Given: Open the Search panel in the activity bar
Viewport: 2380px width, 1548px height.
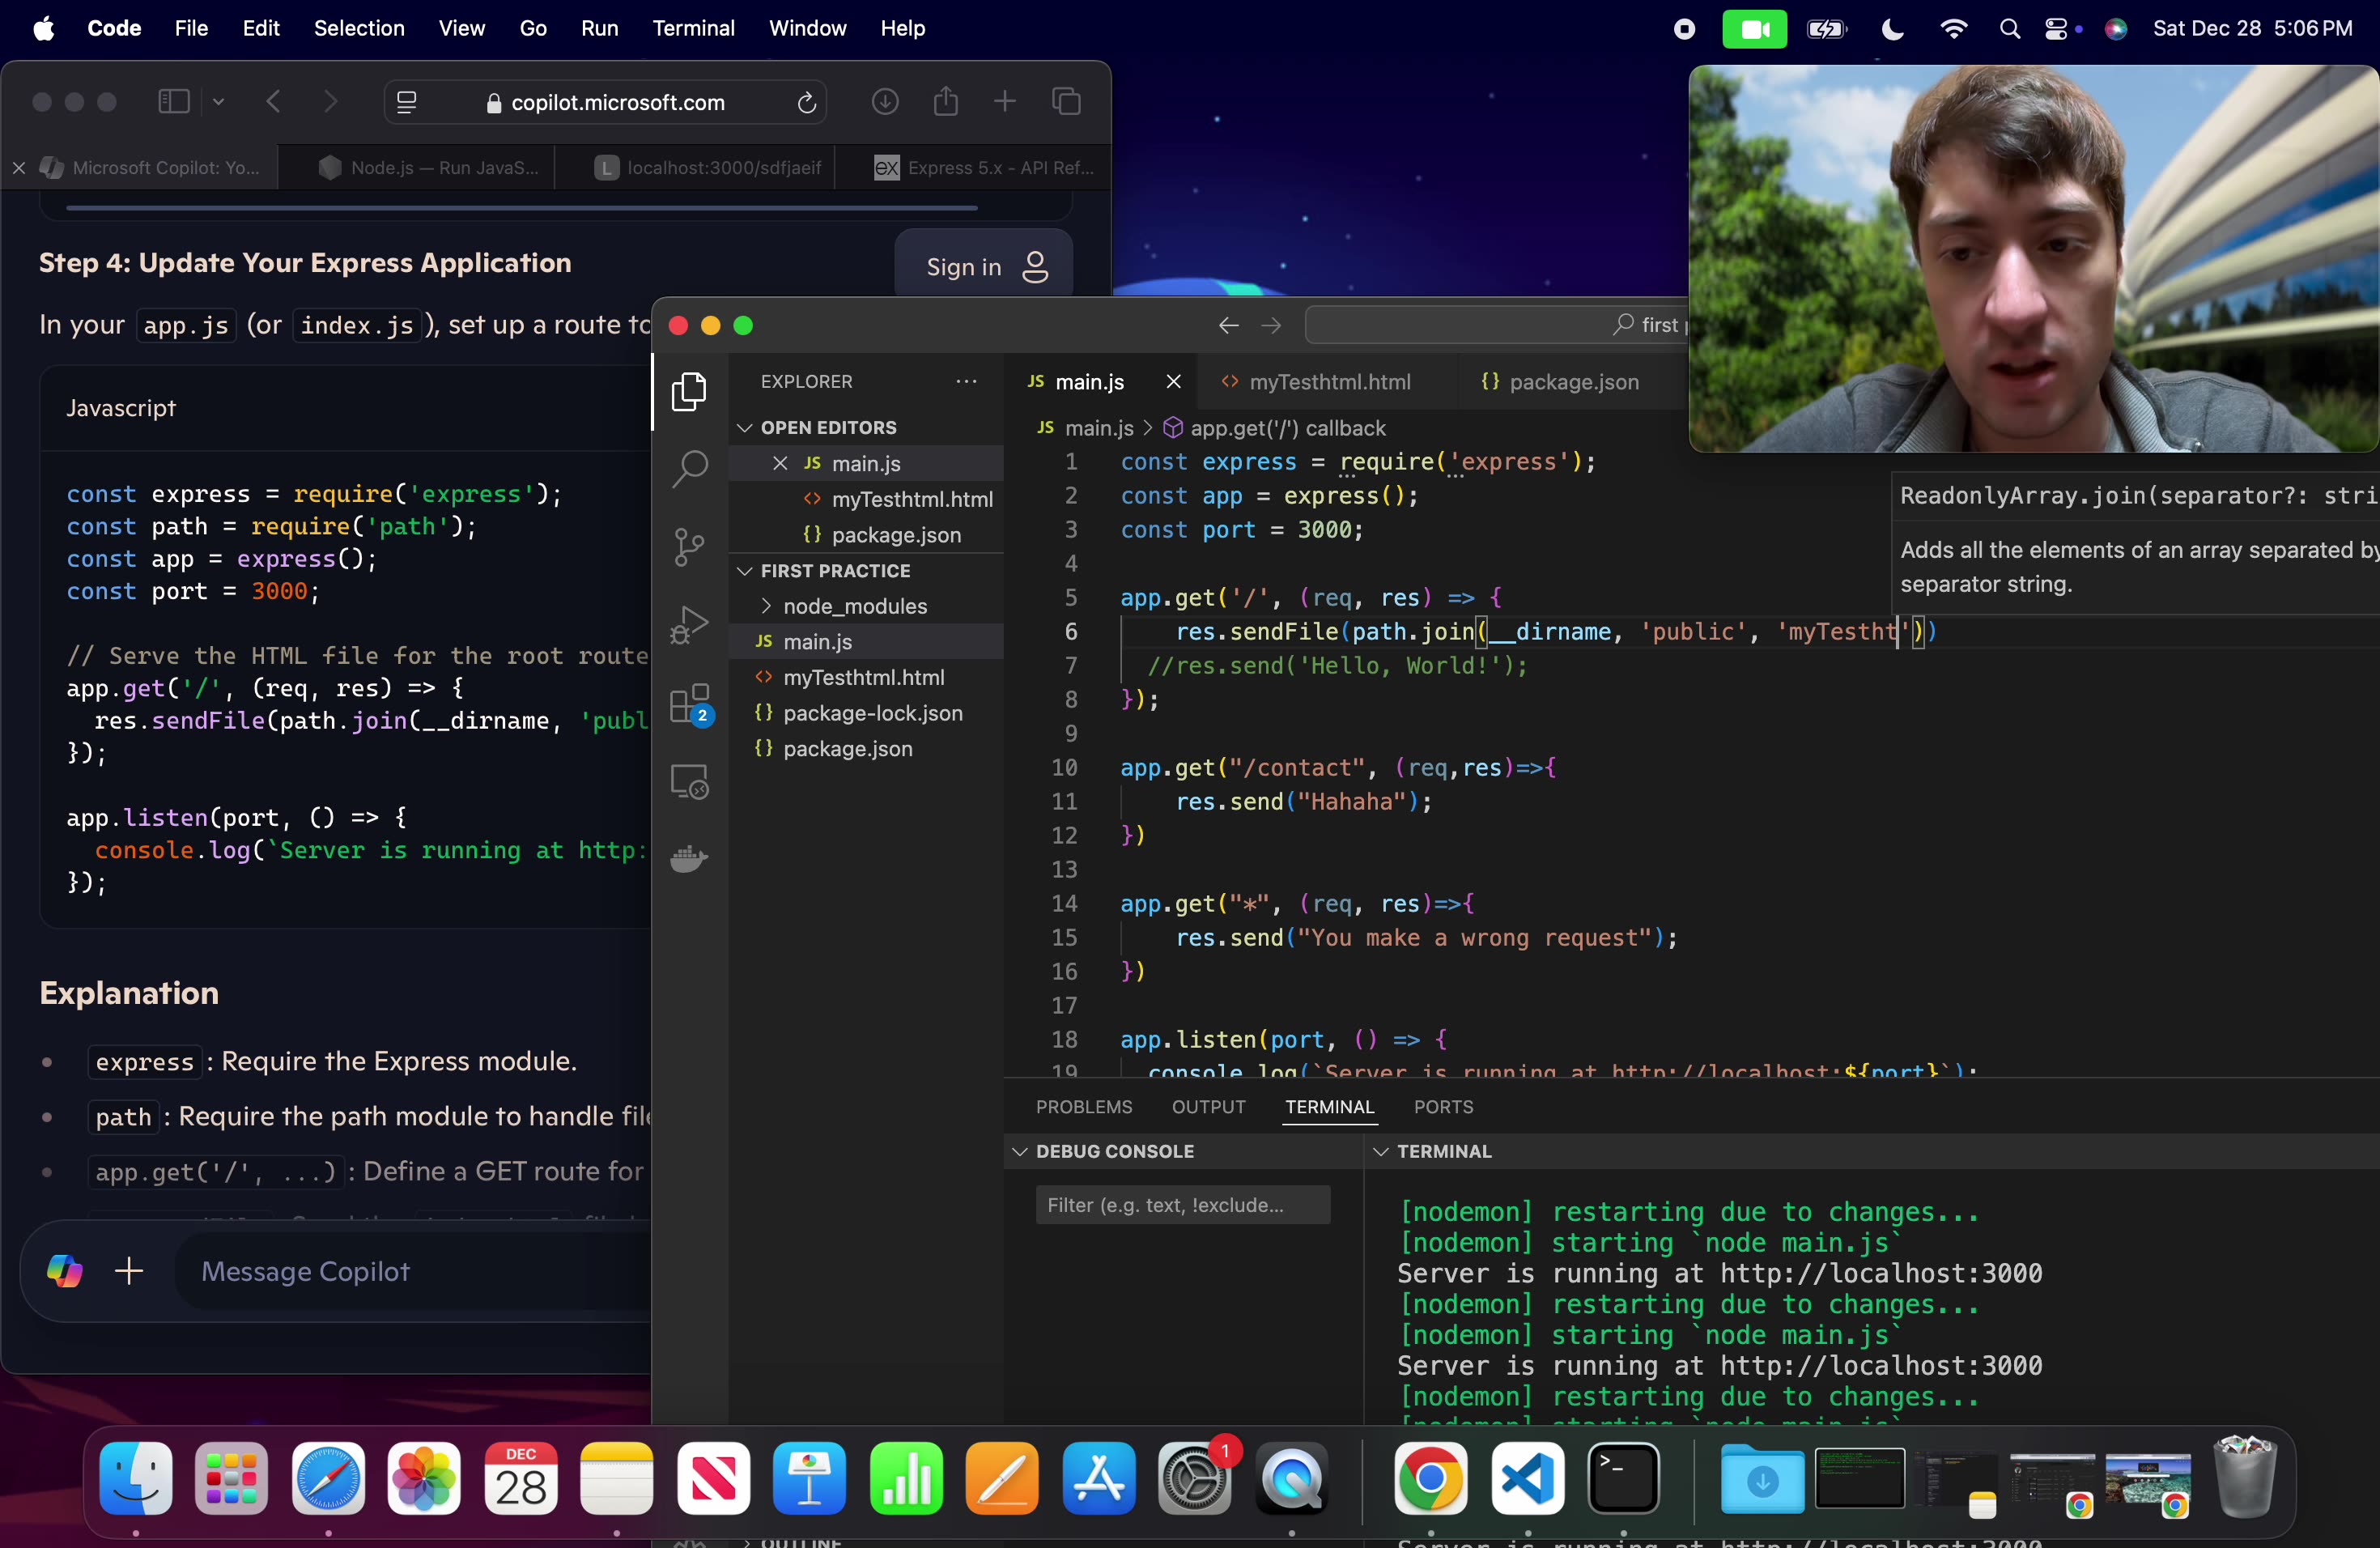Looking at the screenshot, I should 689,468.
